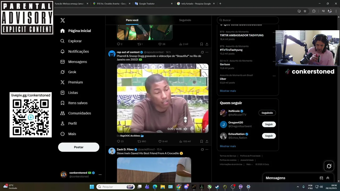Open the X logo home link

coord(63,20)
